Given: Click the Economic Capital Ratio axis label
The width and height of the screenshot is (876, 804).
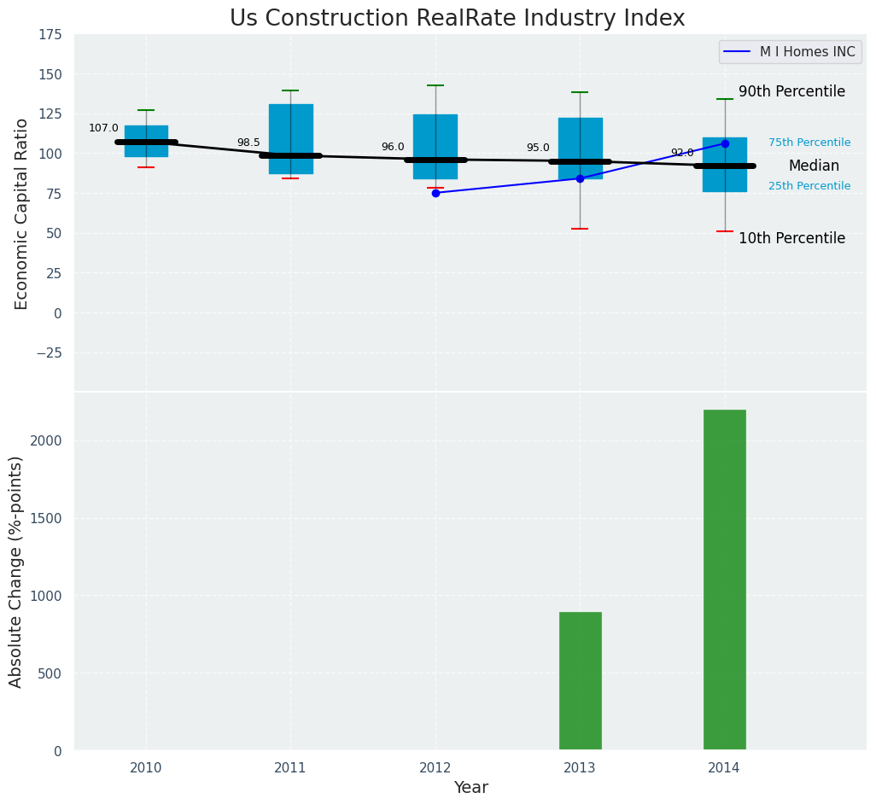Looking at the screenshot, I should pyautogui.click(x=21, y=213).
